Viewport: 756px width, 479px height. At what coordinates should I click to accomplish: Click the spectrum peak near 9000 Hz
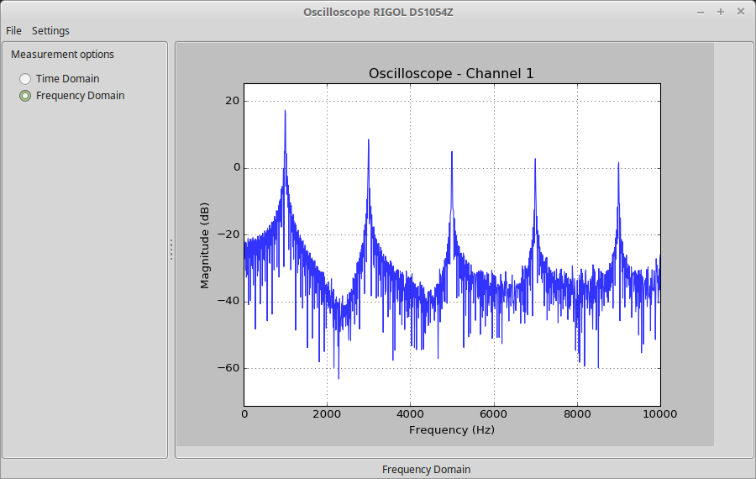tap(618, 165)
